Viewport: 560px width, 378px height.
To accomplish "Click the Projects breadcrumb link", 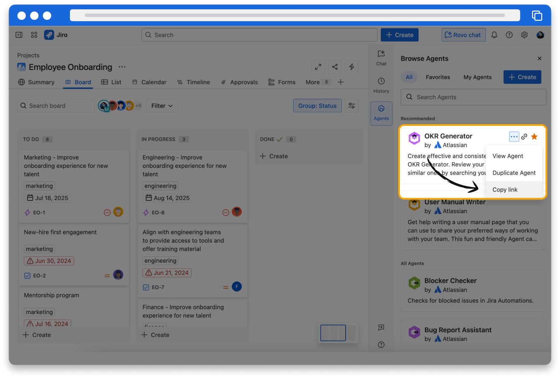I will pyautogui.click(x=28, y=55).
